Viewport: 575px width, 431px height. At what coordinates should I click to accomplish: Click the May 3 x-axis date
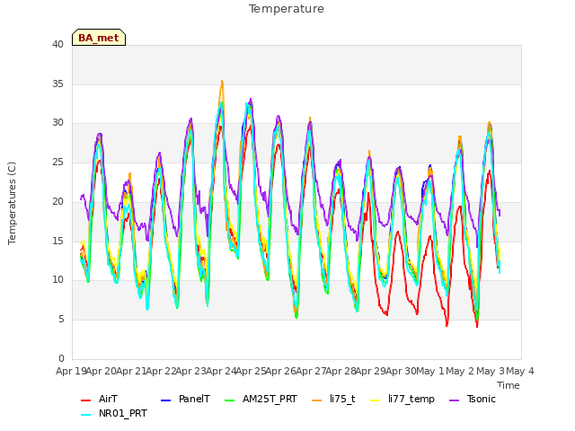(x=491, y=371)
